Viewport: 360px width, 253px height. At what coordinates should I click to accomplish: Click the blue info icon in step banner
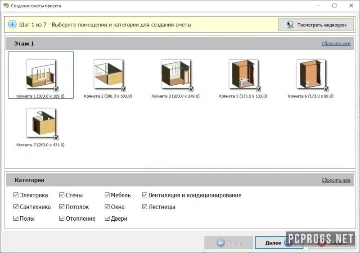[12, 24]
